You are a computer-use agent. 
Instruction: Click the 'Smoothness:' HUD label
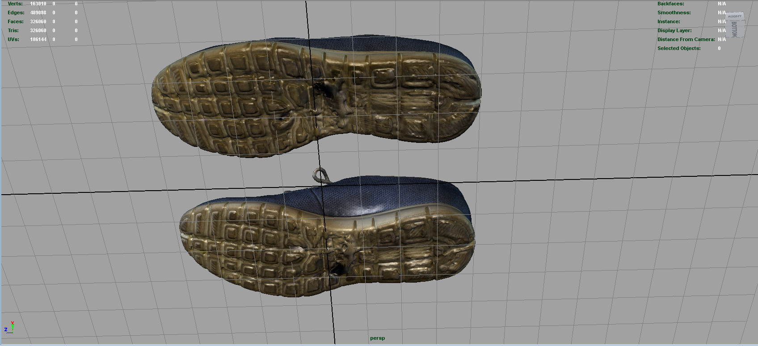[674, 13]
